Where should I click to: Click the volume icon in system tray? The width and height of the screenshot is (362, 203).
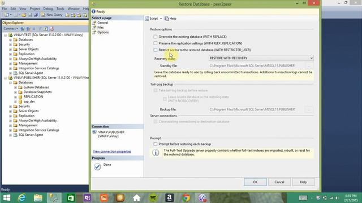pyautogui.click(x=337, y=198)
